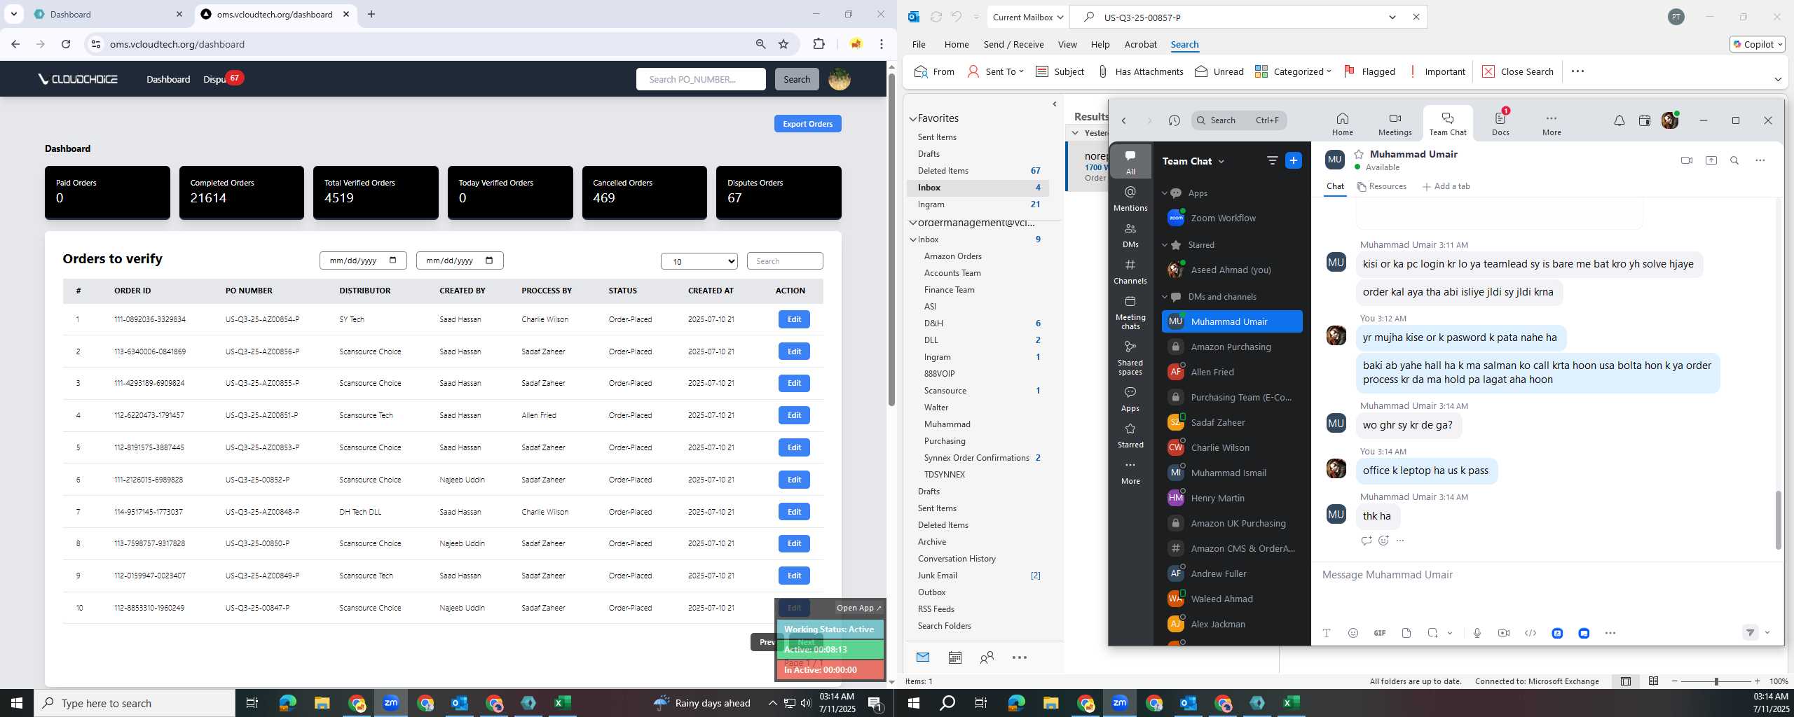Collapse the Favorites folder group
The height and width of the screenshot is (717, 1794).
pos(913,119)
